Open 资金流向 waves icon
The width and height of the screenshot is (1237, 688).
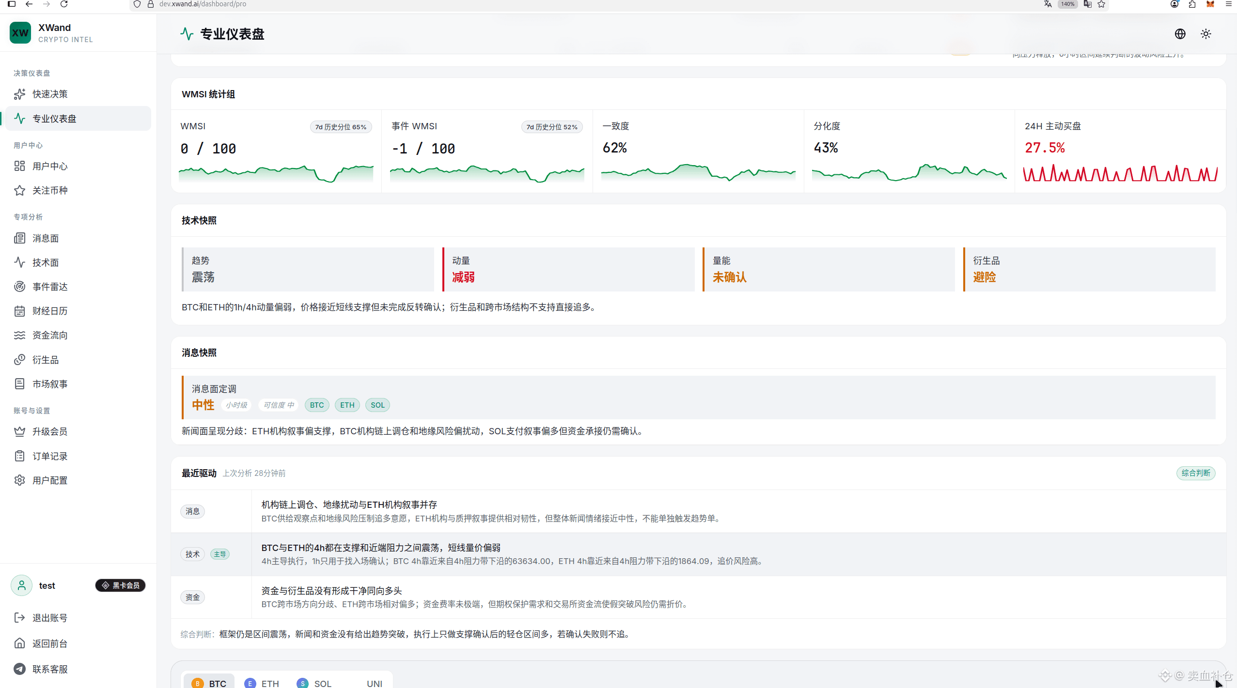pyautogui.click(x=19, y=335)
